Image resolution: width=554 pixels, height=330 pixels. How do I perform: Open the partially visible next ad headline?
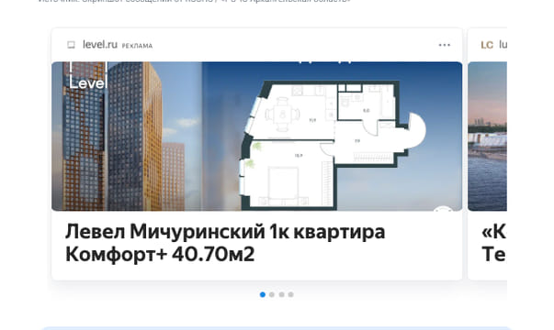[493, 243]
